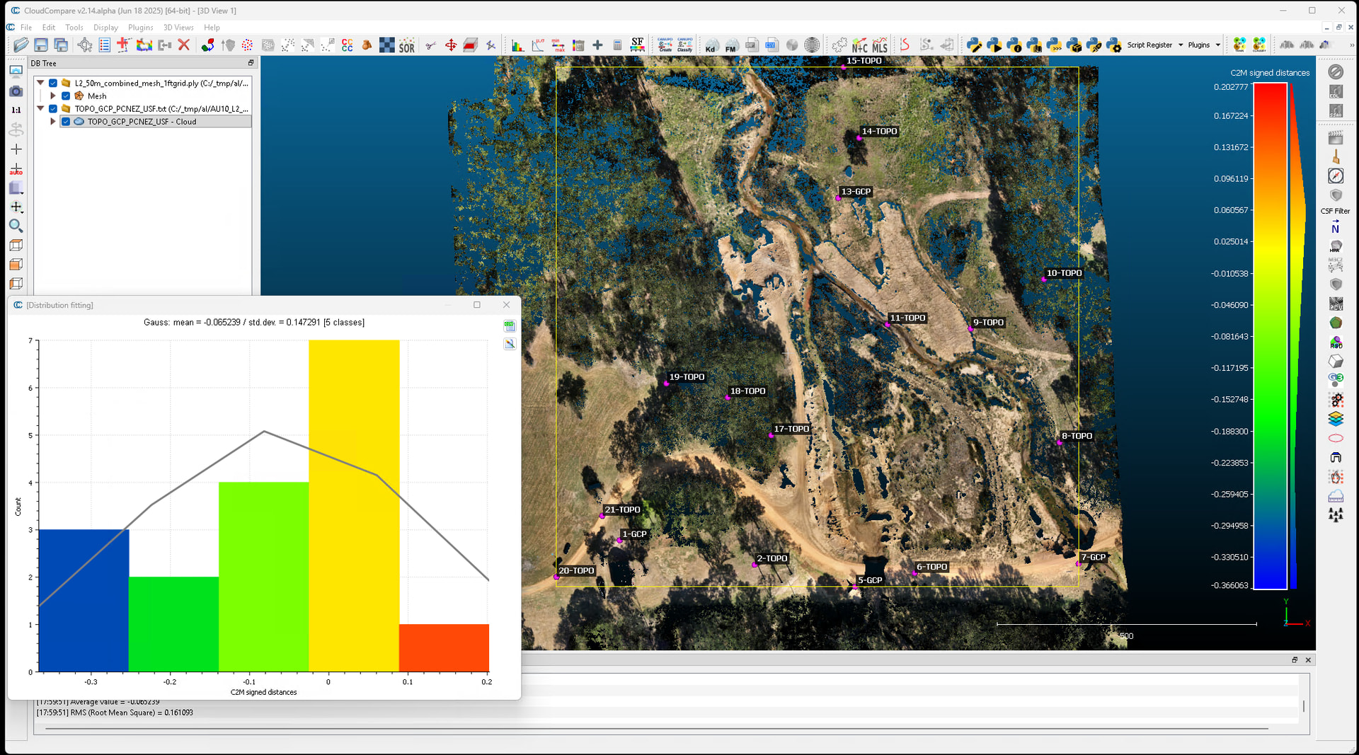Open the Python editor pencil icon
This screenshot has width=1359, height=755.
coord(974,45)
